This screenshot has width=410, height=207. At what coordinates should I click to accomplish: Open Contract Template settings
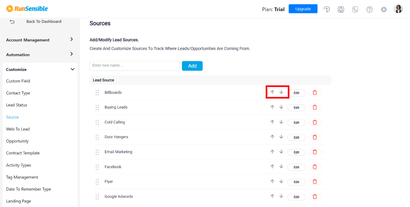[23, 153]
